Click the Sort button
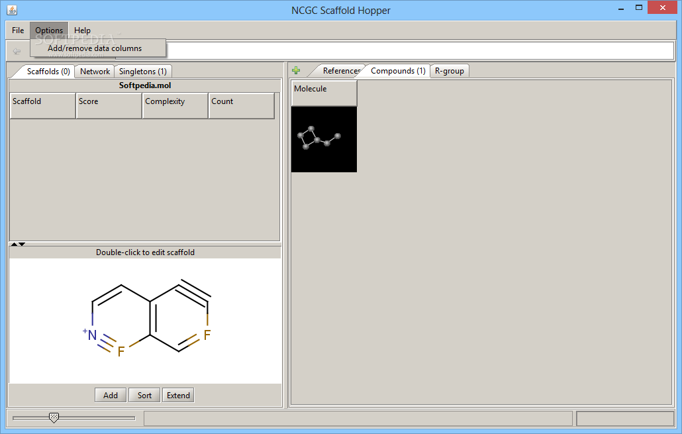Viewport: 682px width, 434px height. tap(144, 396)
